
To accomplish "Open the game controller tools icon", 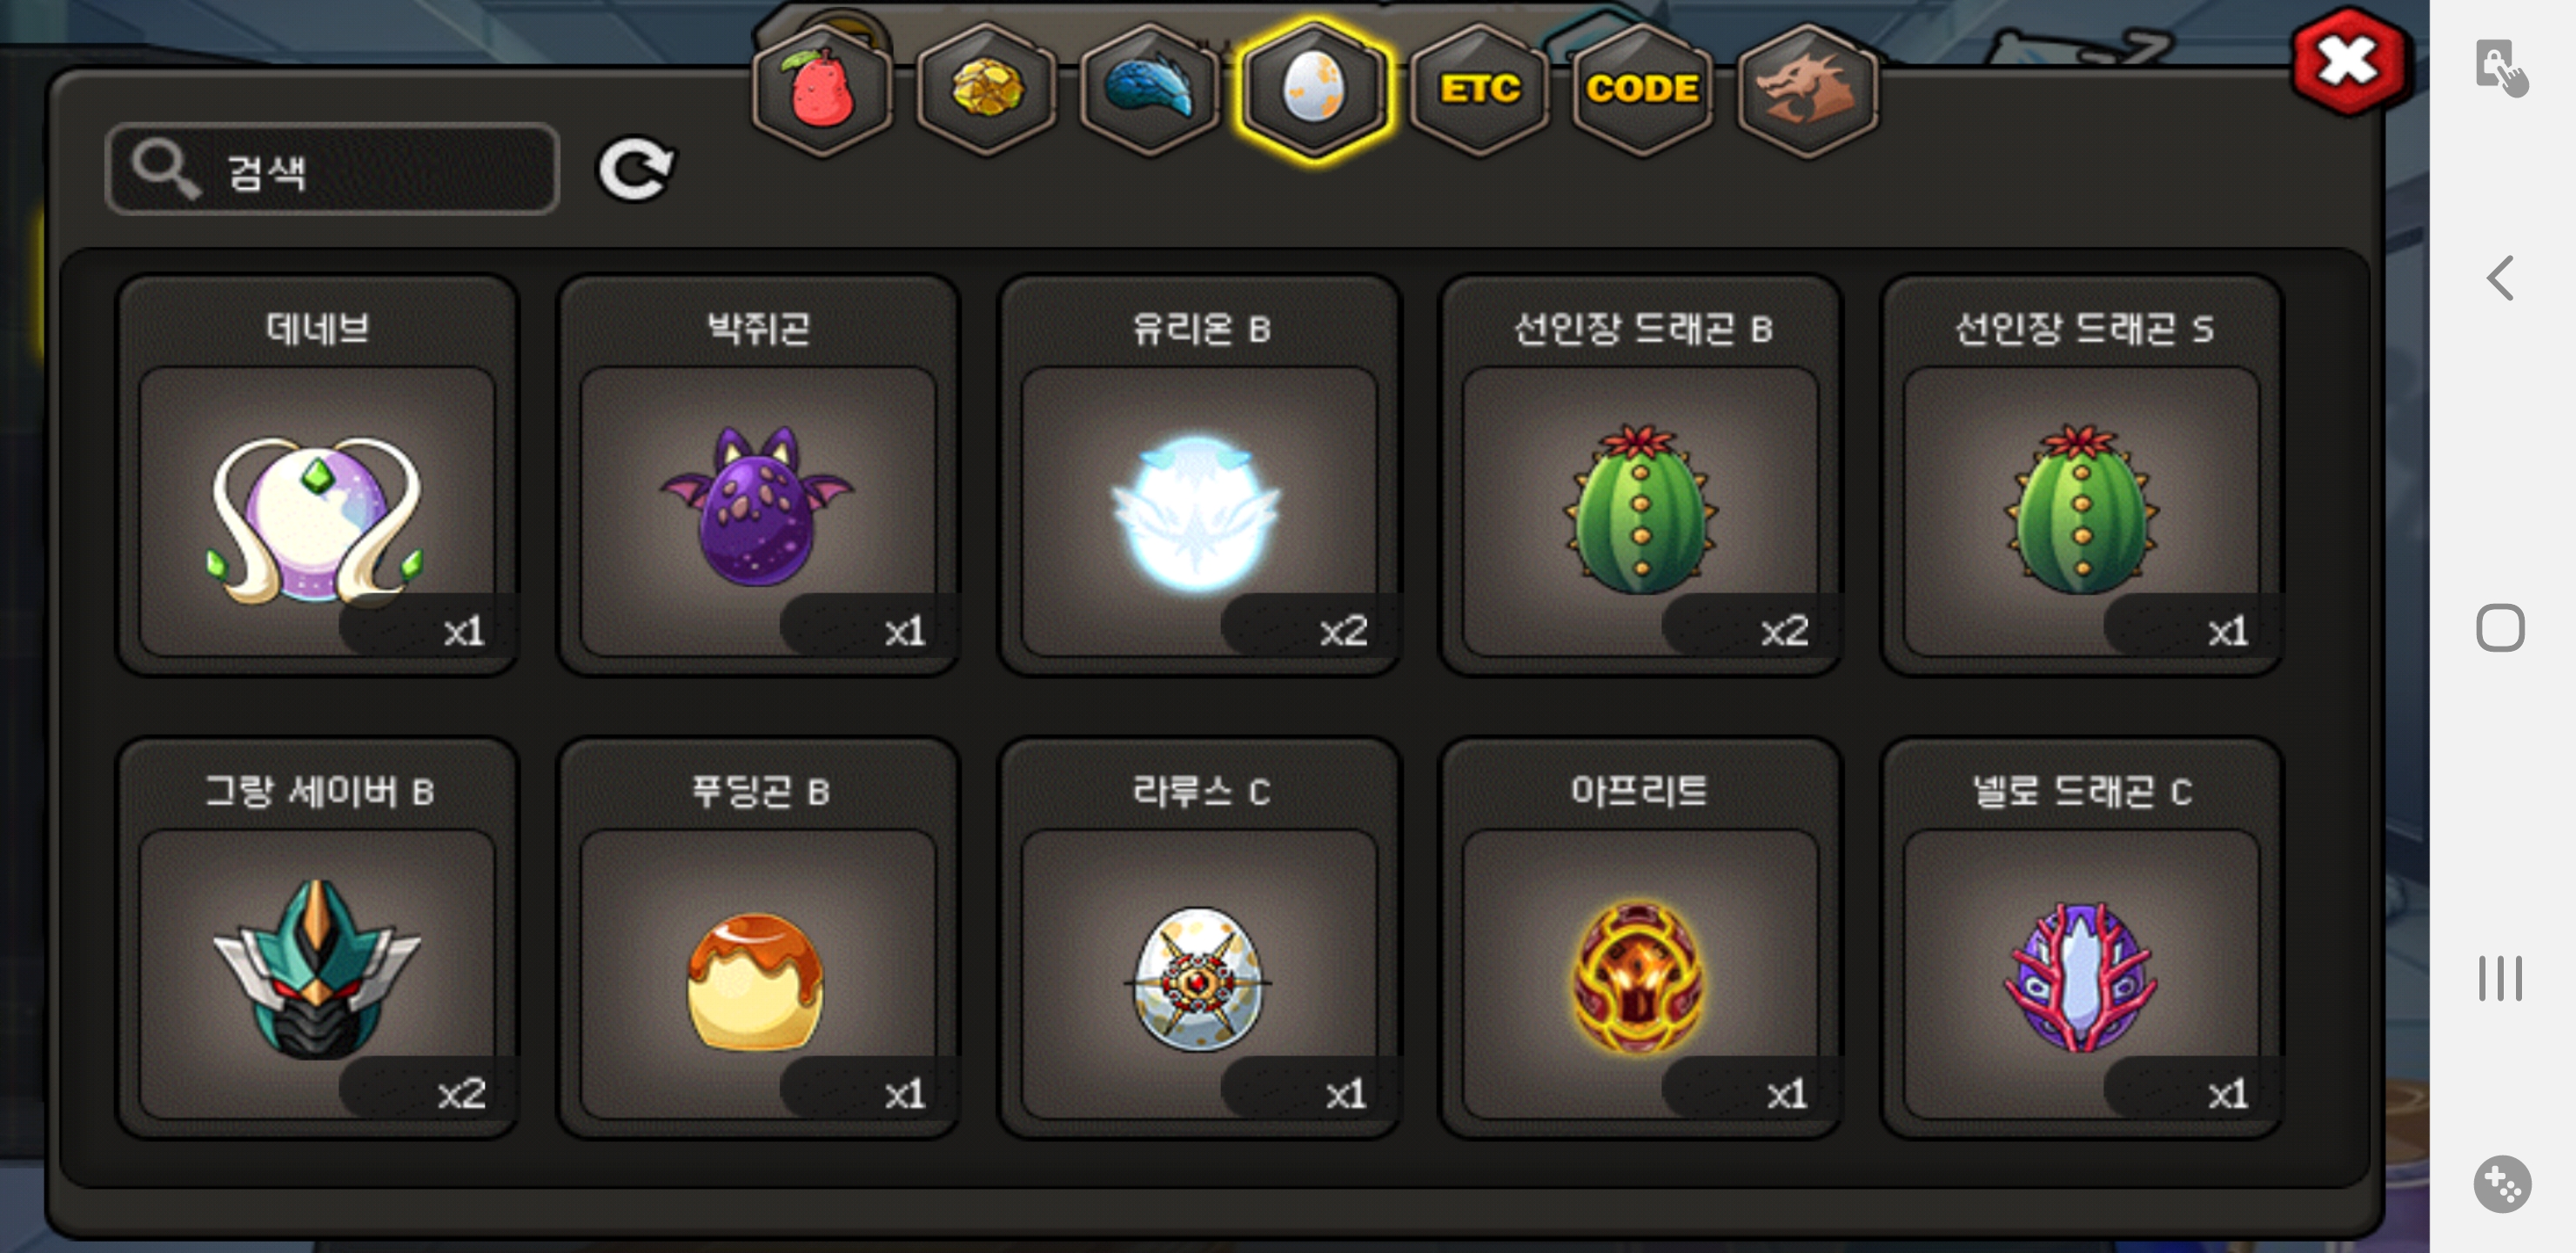I will 2502,1184.
